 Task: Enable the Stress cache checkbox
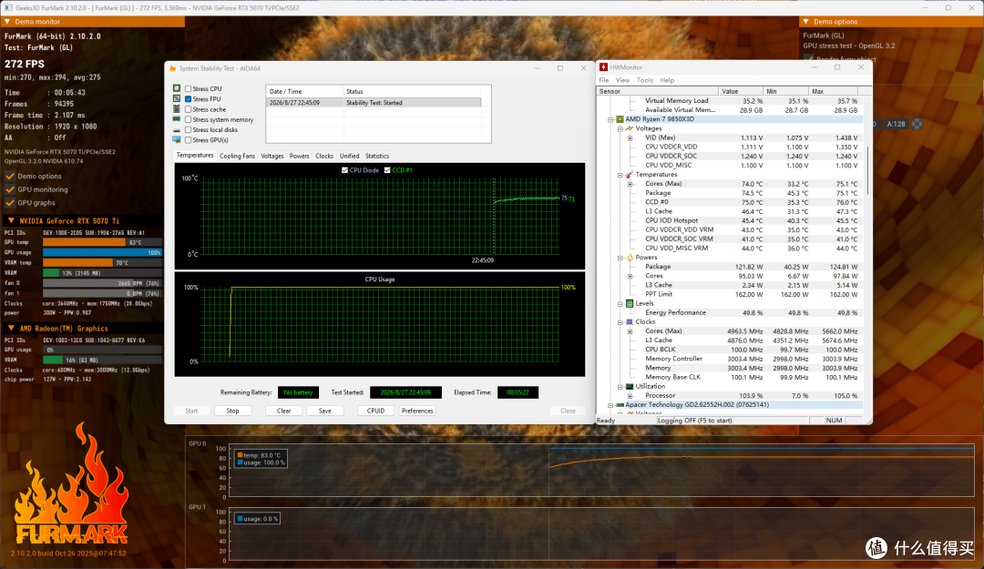[x=189, y=109]
